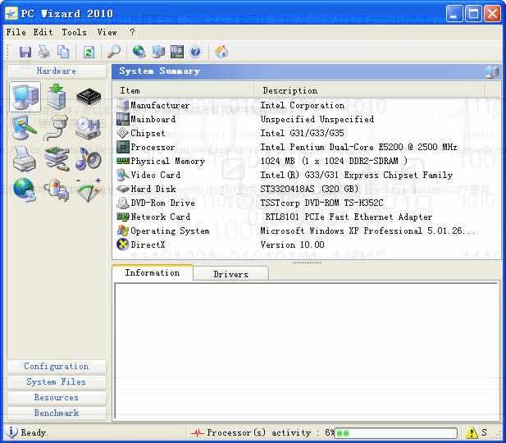Viewport: 506px width, 443px height.
Task: Click the icon at right of System Summary header
Action: point(492,71)
